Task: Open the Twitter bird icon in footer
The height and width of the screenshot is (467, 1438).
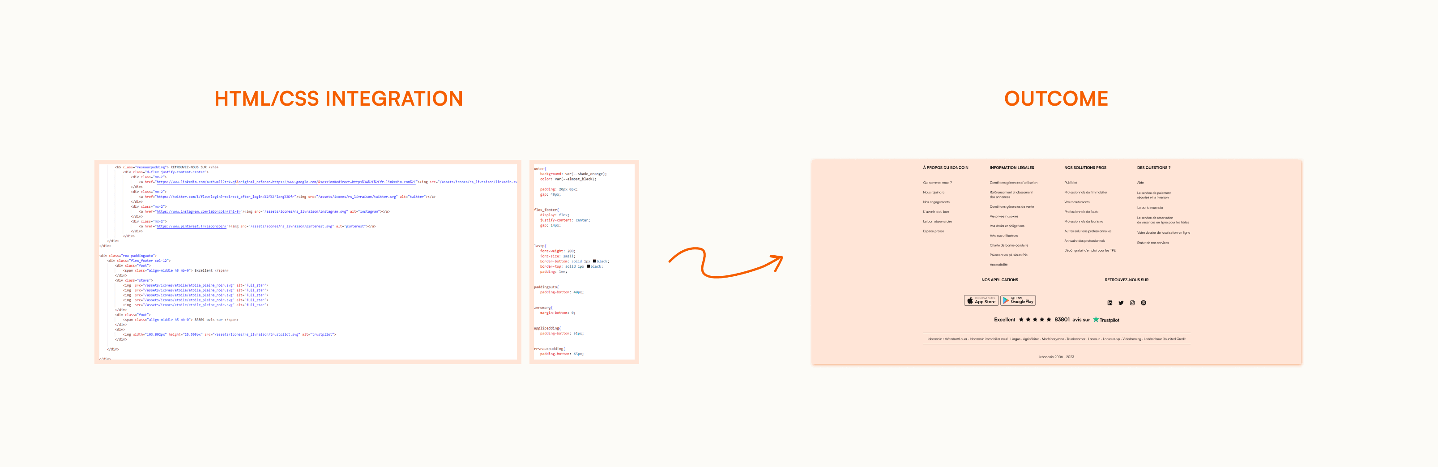Action: pos(1121,303)
